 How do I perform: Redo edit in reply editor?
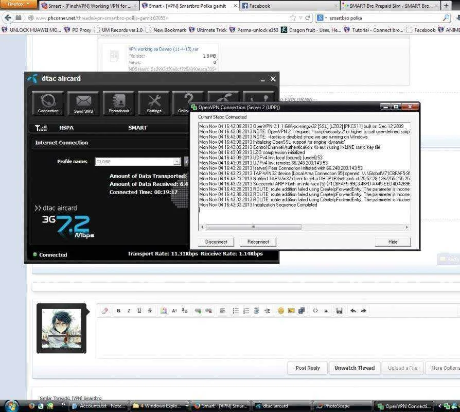[363, 311]
